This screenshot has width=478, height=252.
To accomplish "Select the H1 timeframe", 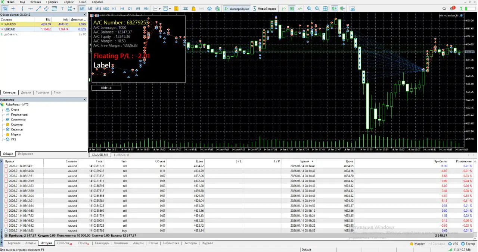I will coord(114,9).
